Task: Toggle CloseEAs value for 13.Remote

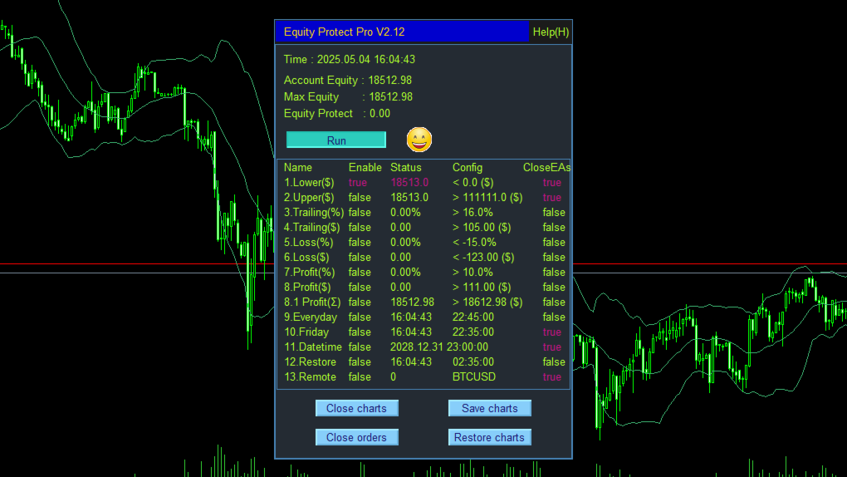Action: tap(552, 377)
